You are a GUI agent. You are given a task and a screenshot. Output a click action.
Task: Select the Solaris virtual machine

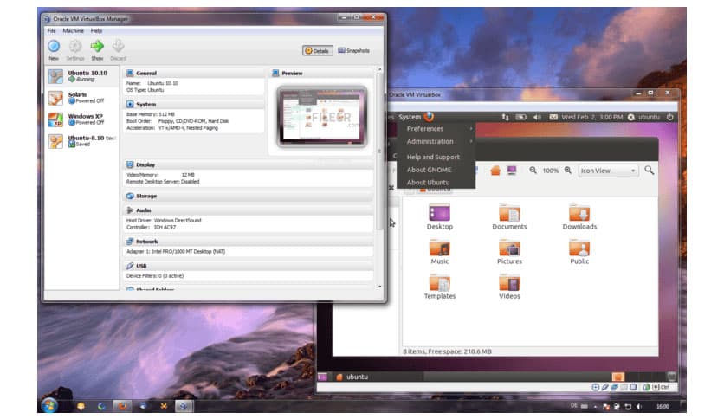click(81, 98)
